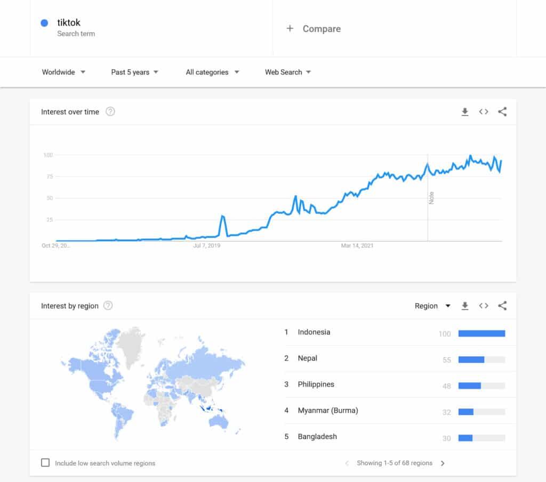Screen dimensions: 546x482
Task: Download the Interest over time chart data
Action: click(465, 112)
